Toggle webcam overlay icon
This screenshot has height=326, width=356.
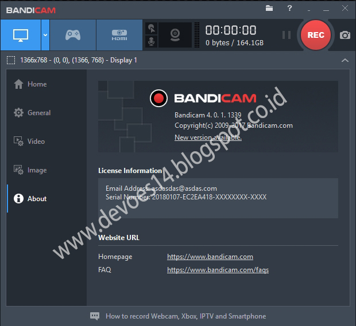tap(175, 35)
